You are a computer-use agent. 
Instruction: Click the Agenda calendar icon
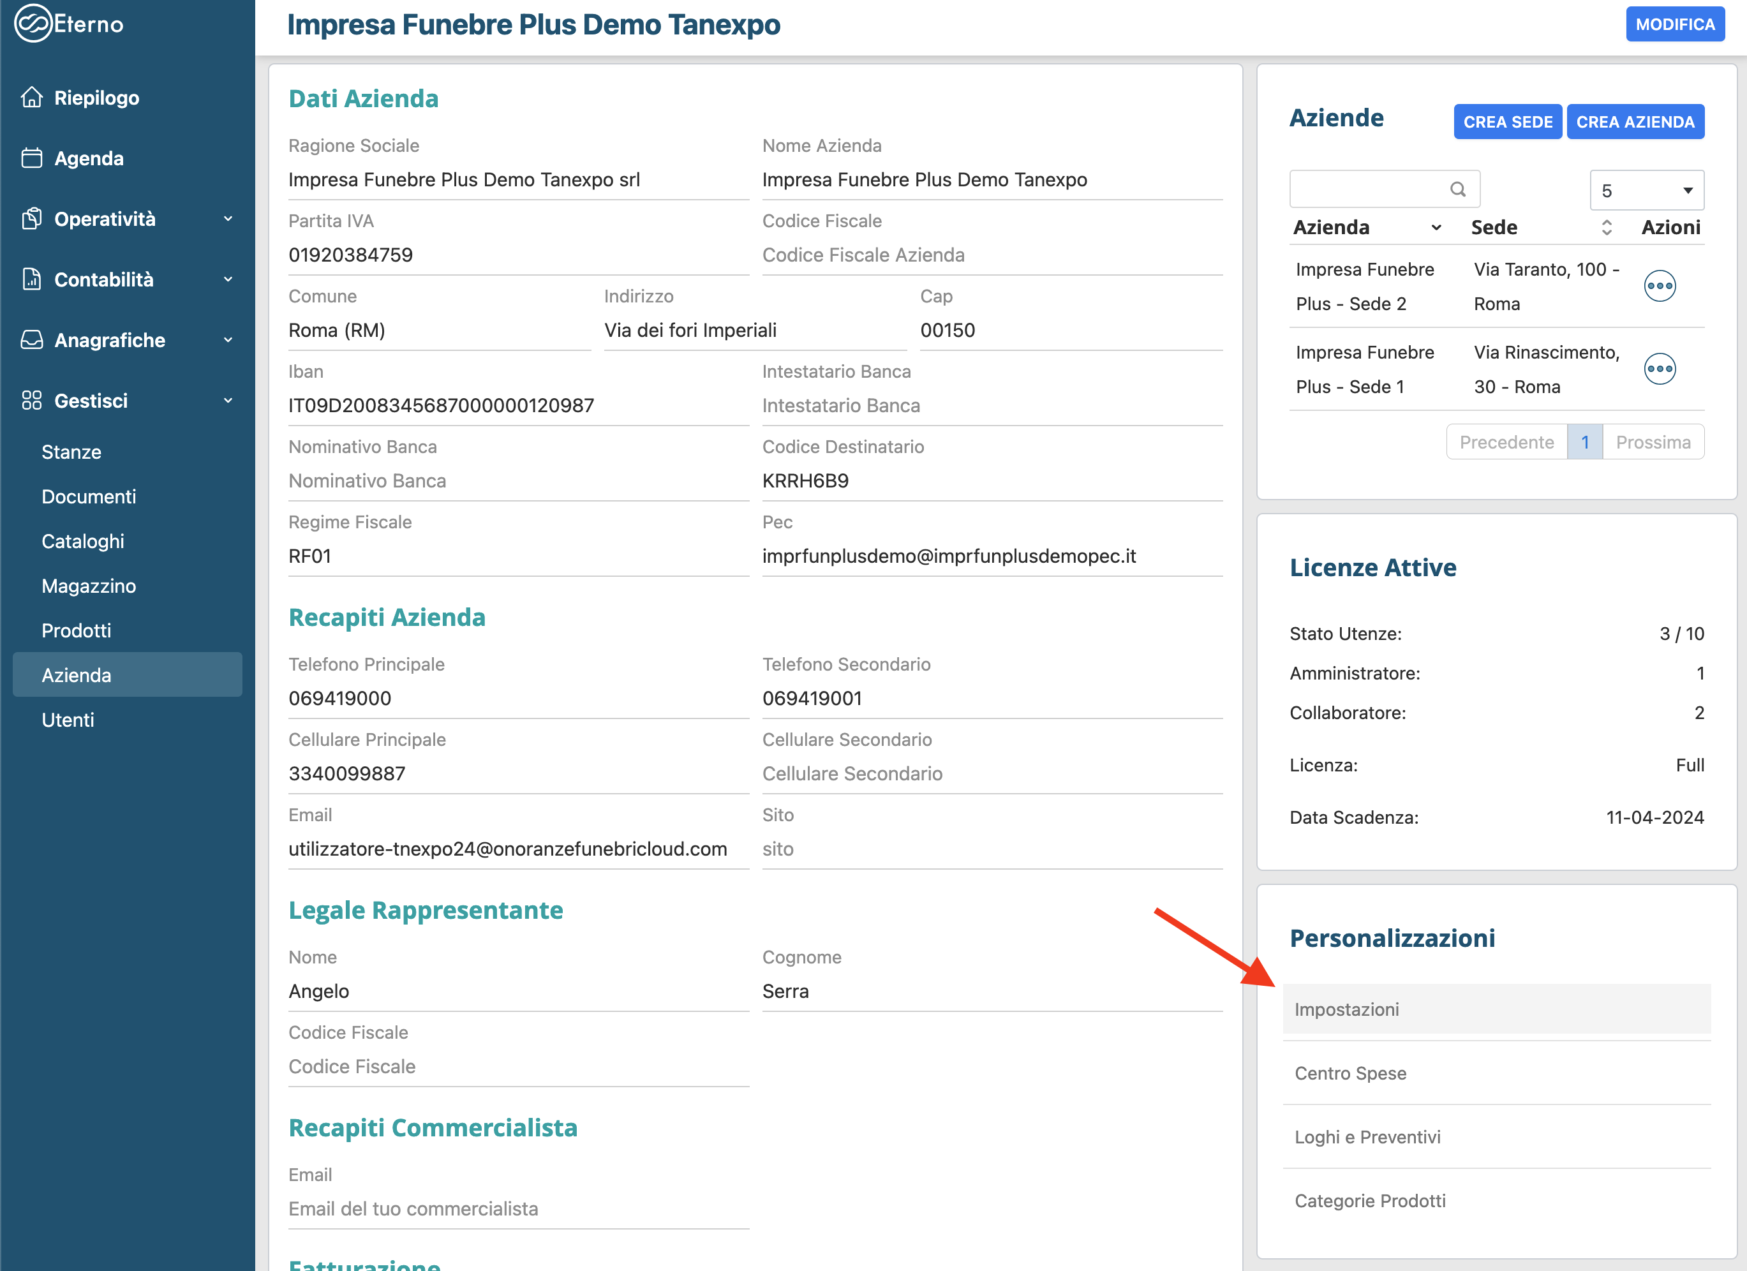coord(31,158)
